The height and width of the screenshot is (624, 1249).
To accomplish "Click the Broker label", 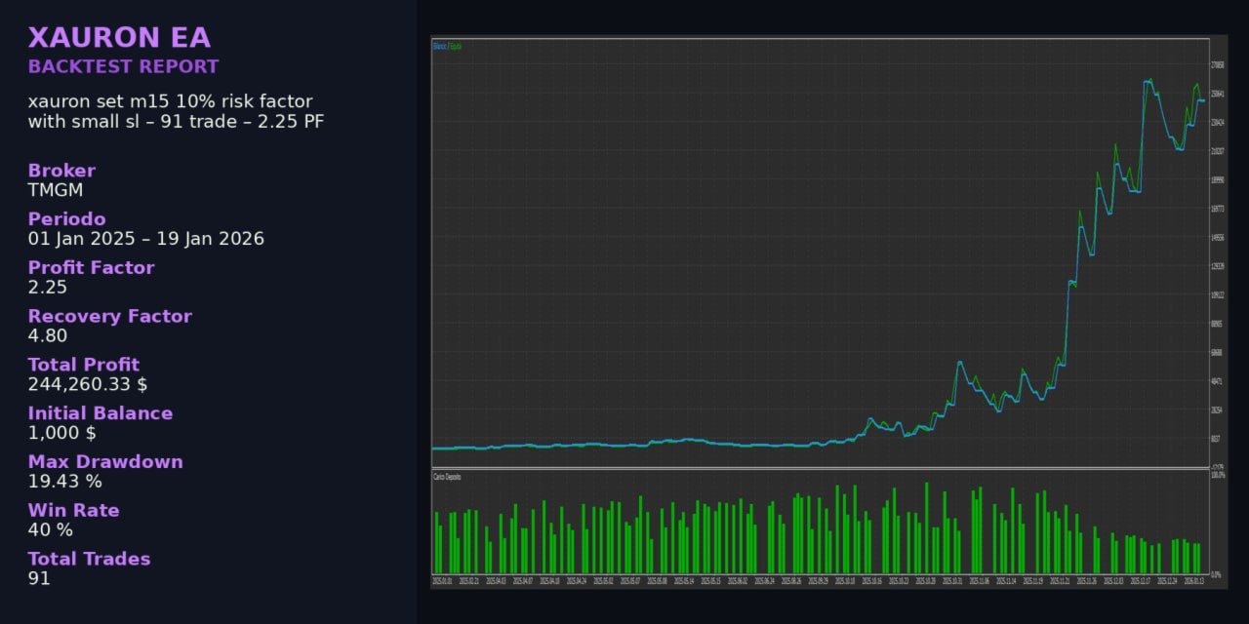I will point(61,171).
